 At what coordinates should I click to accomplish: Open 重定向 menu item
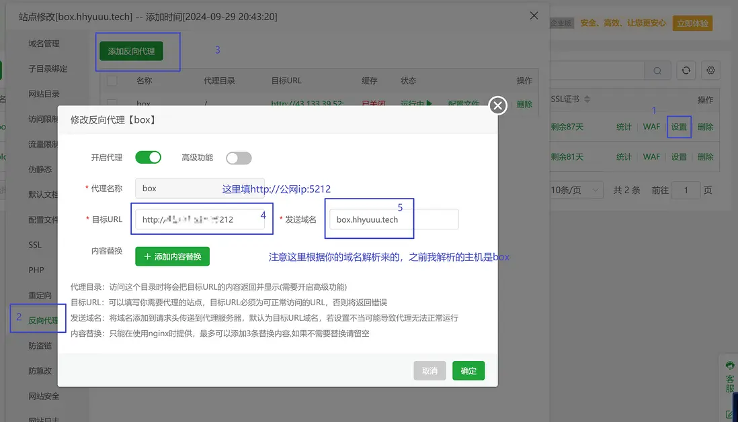(40, 295)
